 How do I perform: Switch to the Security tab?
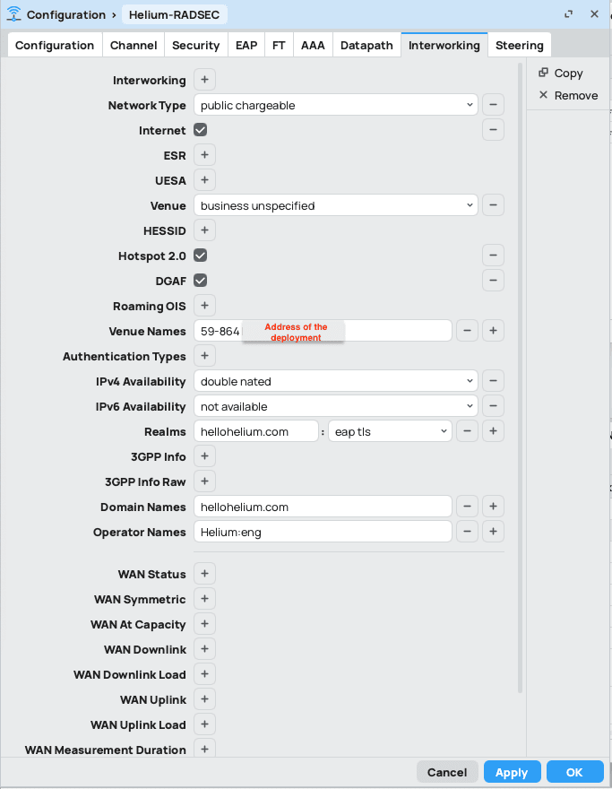pos(195,46)
